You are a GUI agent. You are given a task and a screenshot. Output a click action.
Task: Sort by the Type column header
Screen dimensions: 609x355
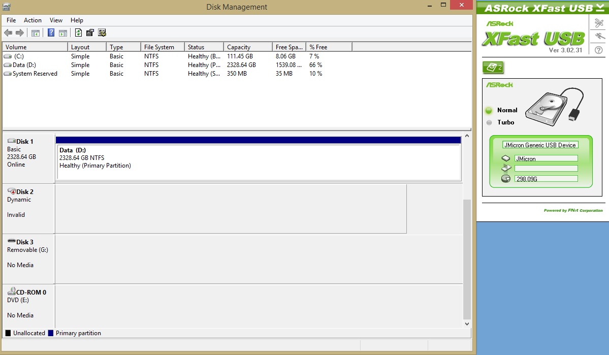(123, 47)
